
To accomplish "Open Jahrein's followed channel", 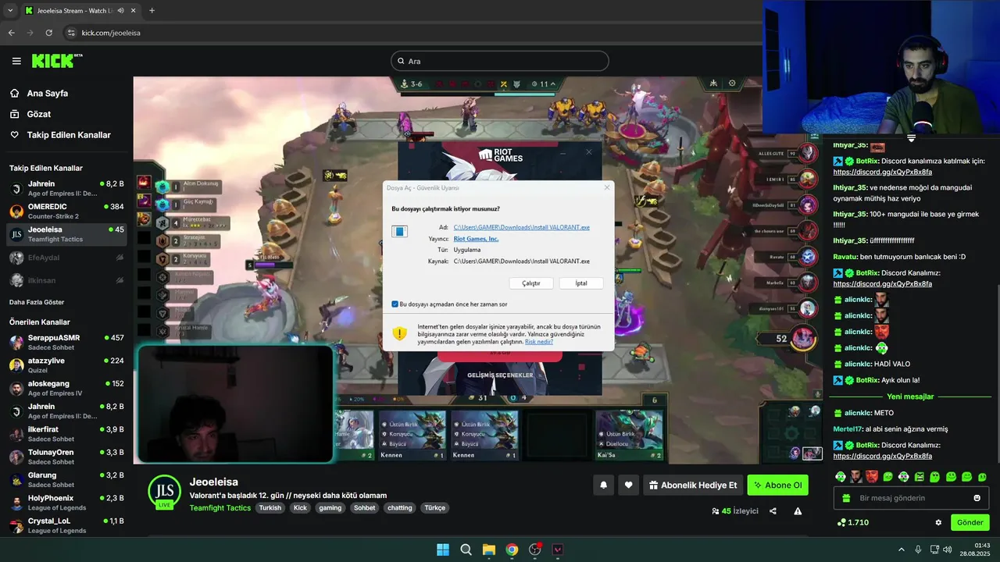I will [66, 188].
